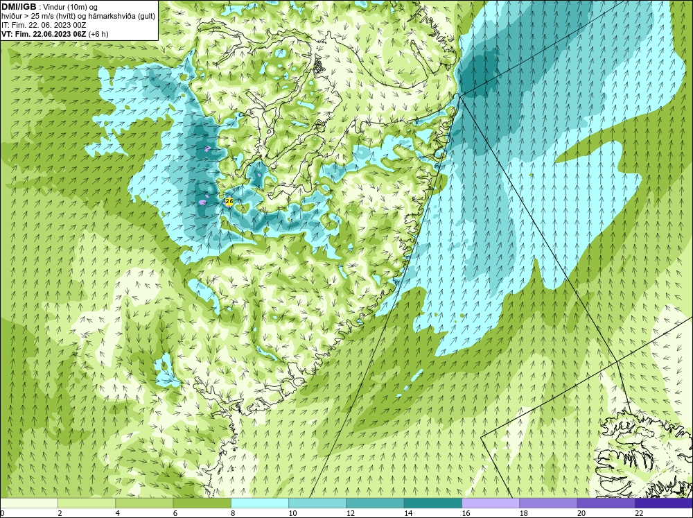Image resolution: width=693 pixels, height=518 pixels.
Task: Select the 16–18 m/s lavender legend swatch
Action: pos(491,503)
